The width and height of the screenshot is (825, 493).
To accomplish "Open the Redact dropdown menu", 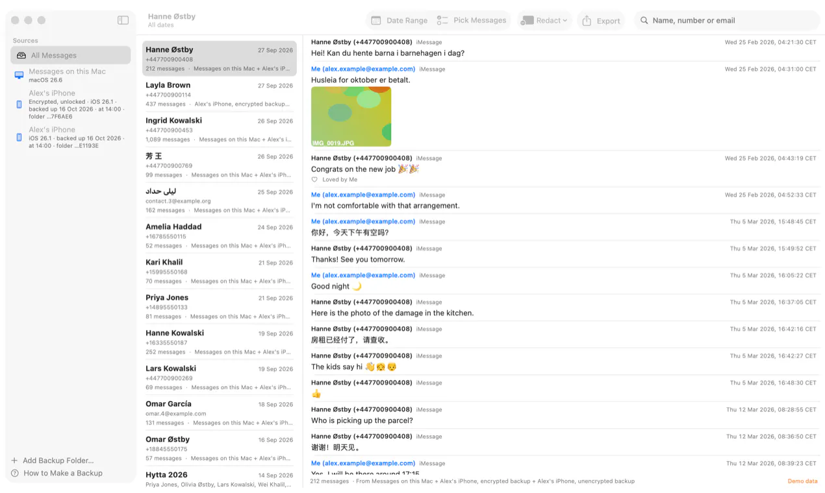I will coord(544,21).
